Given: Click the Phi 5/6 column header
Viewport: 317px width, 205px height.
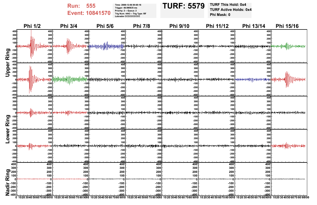Looking at the screenshot, I should point(105,26).
